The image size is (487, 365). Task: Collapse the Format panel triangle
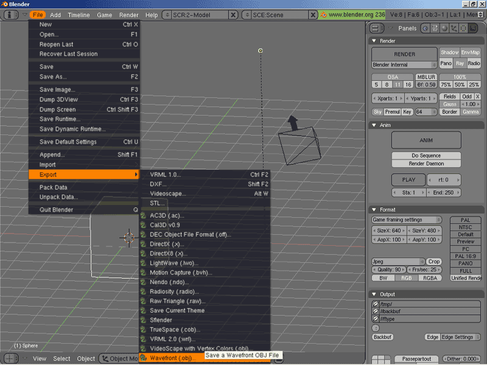374,210
